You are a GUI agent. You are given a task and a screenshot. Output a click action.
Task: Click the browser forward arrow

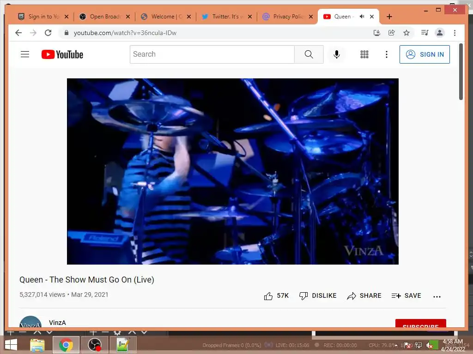pyautogui.click(x=33, y=33)
